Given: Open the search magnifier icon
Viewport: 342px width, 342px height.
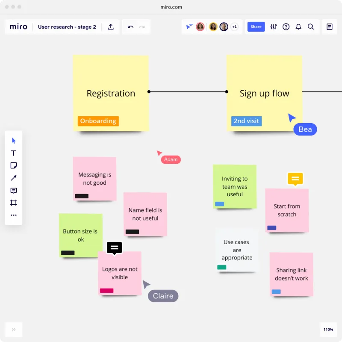Looking at the screenshot, I should [311, 27].
